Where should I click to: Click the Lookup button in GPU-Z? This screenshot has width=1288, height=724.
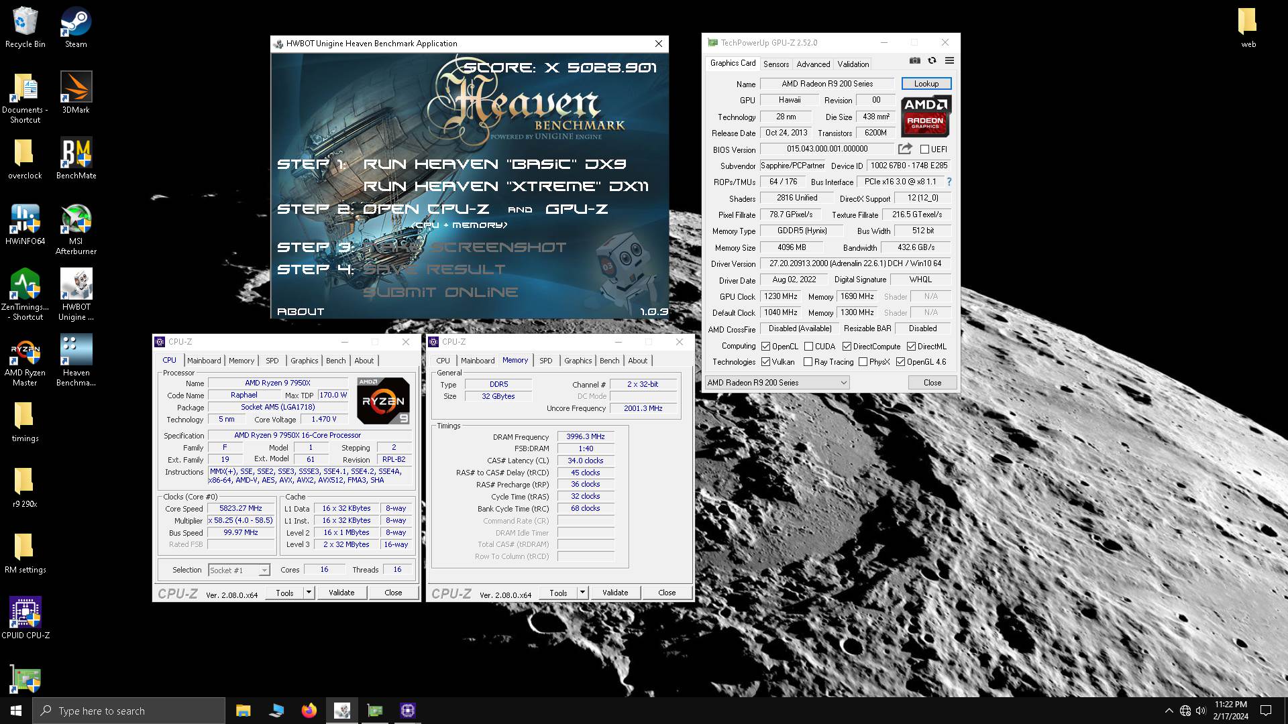click(926, 84)
